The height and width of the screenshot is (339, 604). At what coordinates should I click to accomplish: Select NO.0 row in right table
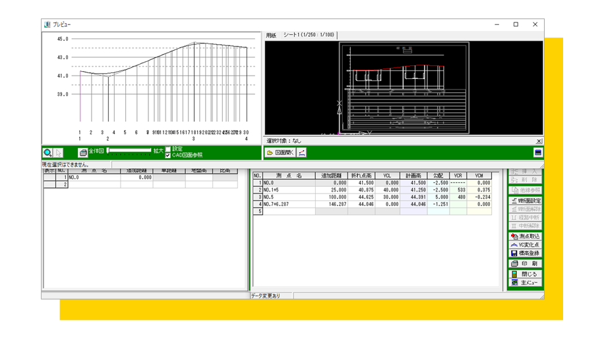[x=372, y=183]
